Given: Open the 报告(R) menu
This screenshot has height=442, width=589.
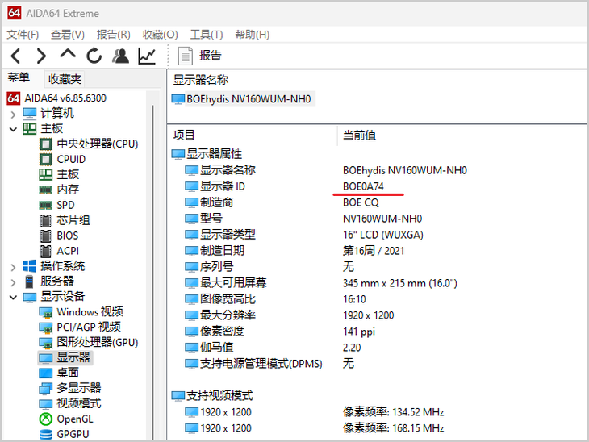Looking at the screenshot, I should pyautogui.click(x=114, y=35).
